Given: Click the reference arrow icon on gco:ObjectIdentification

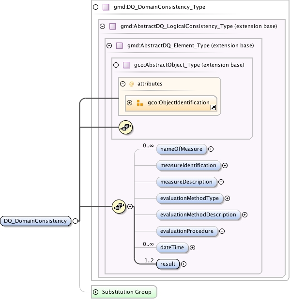Looking at the screenshot, I should click(213, 108).
